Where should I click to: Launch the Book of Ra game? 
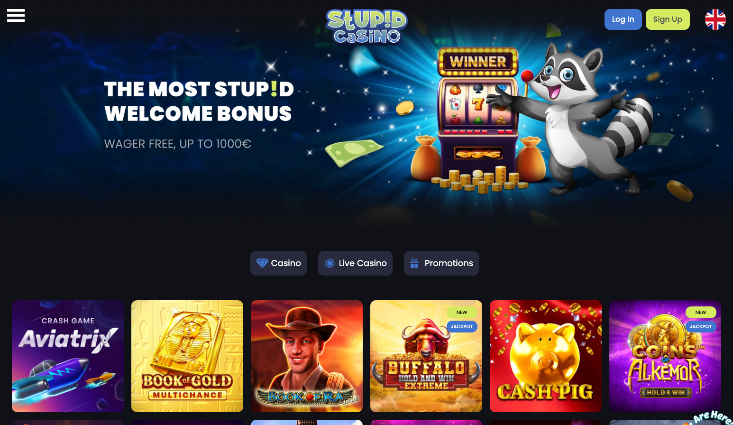pos(307,356)
